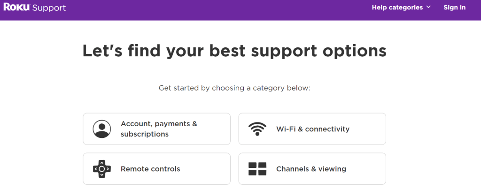
Task: Click the Sign in link
Action: [454, 8]
